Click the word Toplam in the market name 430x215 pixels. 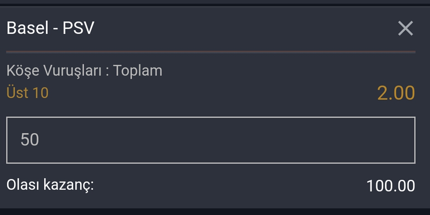pos(138,71)
